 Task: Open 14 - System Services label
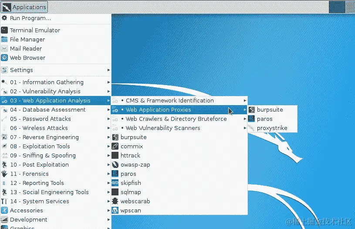coord(40,202)
